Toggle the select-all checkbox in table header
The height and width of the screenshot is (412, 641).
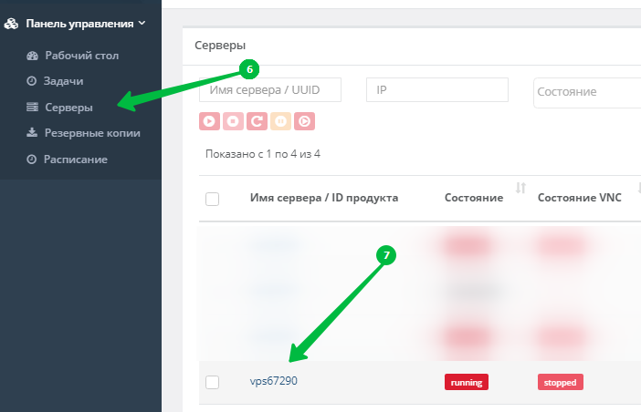pyautogui.click(x=212, y=199)
